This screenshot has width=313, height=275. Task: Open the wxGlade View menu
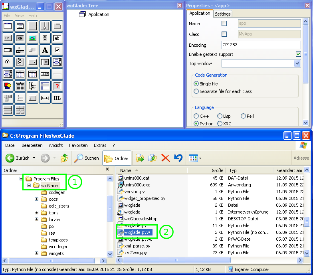coord(19,16)
